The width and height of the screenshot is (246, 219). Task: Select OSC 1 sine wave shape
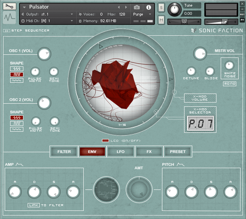(17, 80)
